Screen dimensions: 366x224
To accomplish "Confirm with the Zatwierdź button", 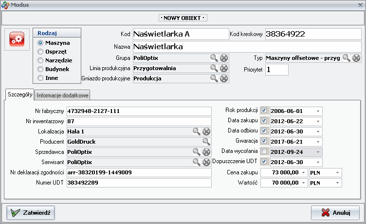I will (x=31, y=213).
